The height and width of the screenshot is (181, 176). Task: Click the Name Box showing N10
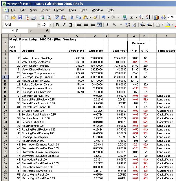point(15,31)
